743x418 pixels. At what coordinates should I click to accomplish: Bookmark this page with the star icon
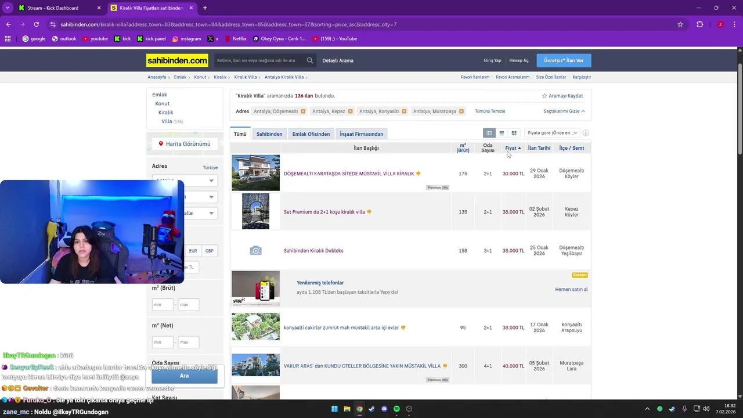click(x=680, y=24)
